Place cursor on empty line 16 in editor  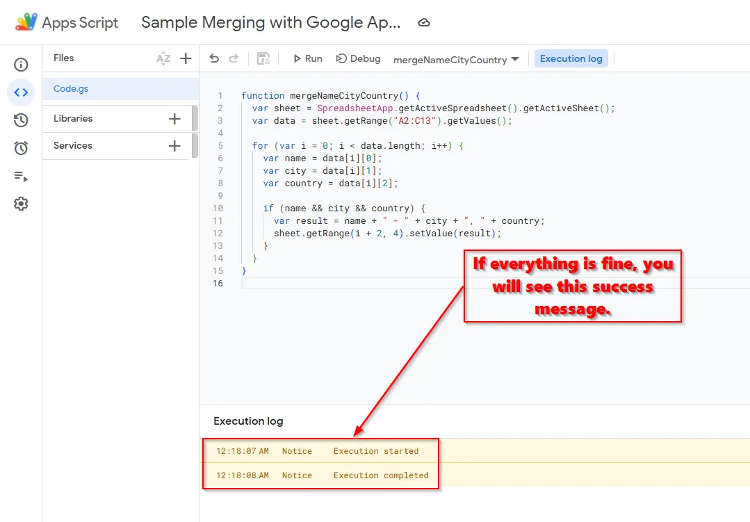[x=496, y=284]
